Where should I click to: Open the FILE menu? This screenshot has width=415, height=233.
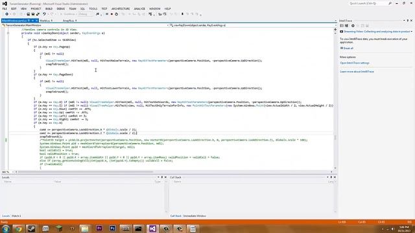5,8
